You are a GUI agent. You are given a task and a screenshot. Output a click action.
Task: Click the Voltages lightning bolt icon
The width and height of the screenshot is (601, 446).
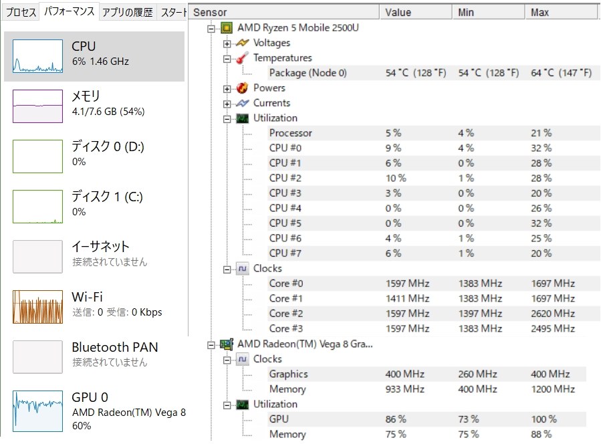click(242, 43)
